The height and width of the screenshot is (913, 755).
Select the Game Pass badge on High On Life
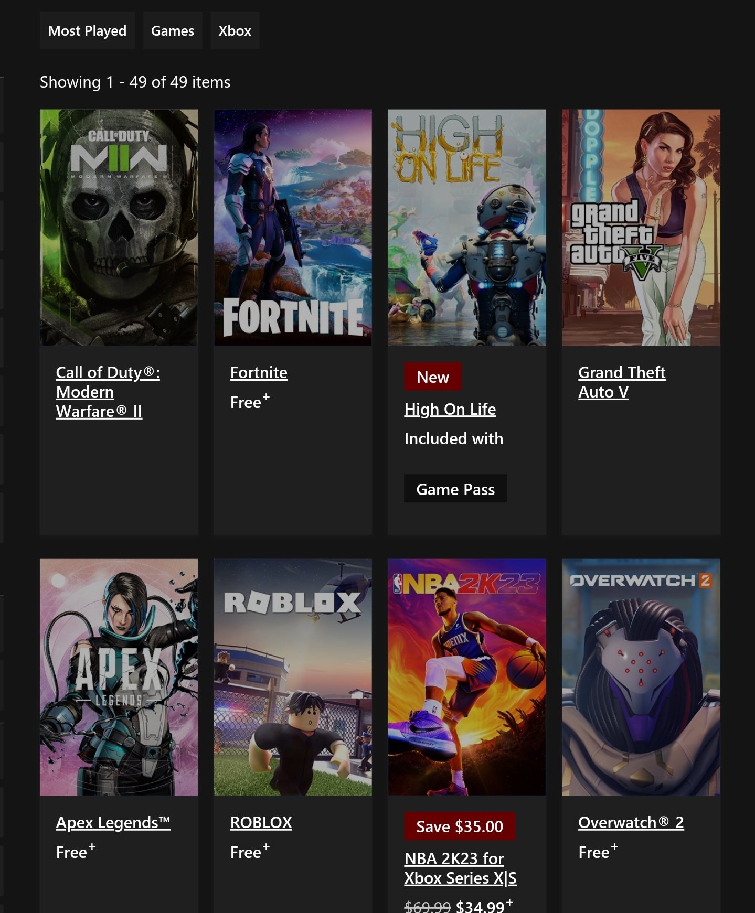(x=455, y=489)
